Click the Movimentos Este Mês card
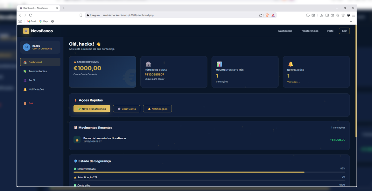 tap(245, 72)
